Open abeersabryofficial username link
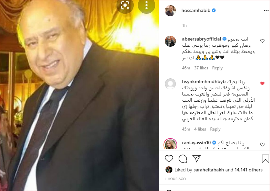The height and width of the screenshot is (191, 270). coord(201,39)
